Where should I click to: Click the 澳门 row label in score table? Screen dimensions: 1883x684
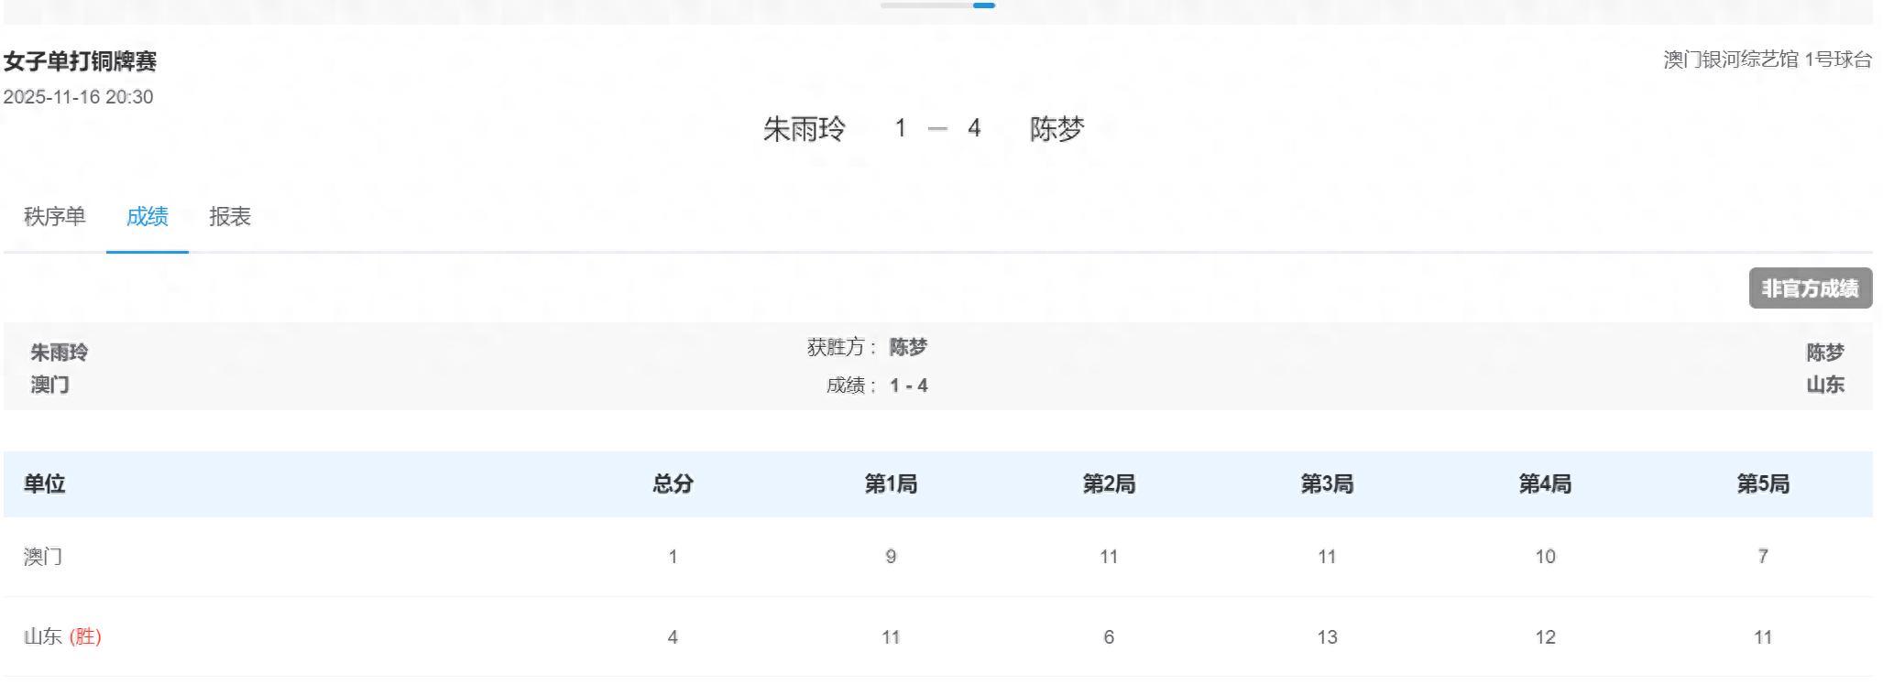pyautogui.click(x=43, y=557)
